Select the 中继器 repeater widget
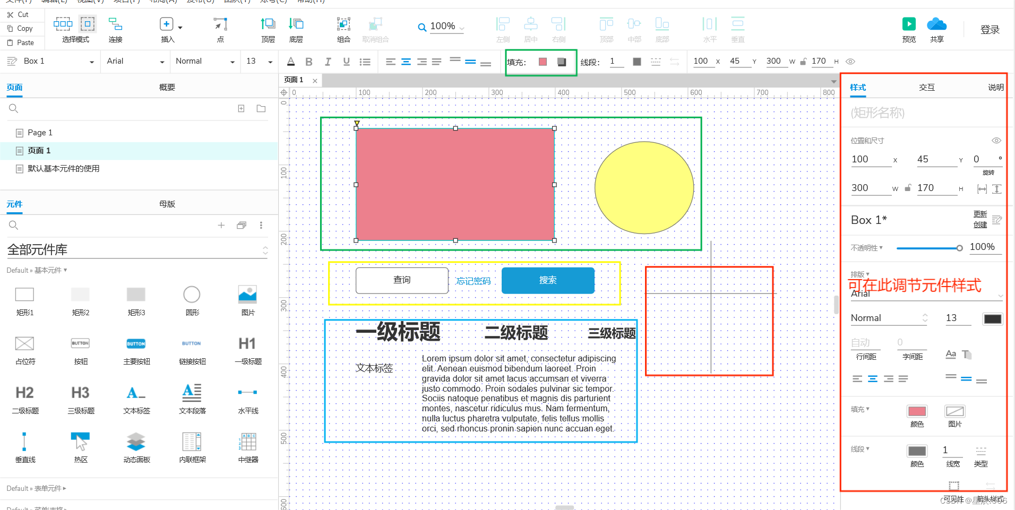The width and height of the screenshot is (1015, 510). [247, 448]
